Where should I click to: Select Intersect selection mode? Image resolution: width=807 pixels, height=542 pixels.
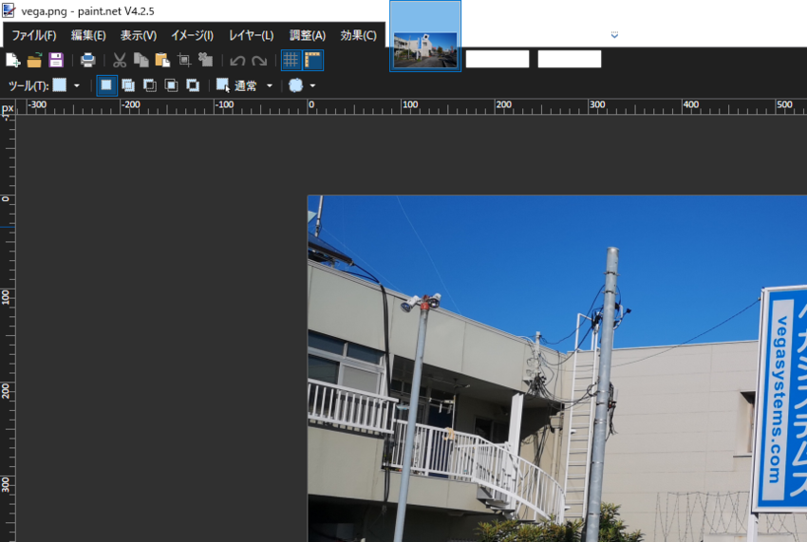[172, 85]
